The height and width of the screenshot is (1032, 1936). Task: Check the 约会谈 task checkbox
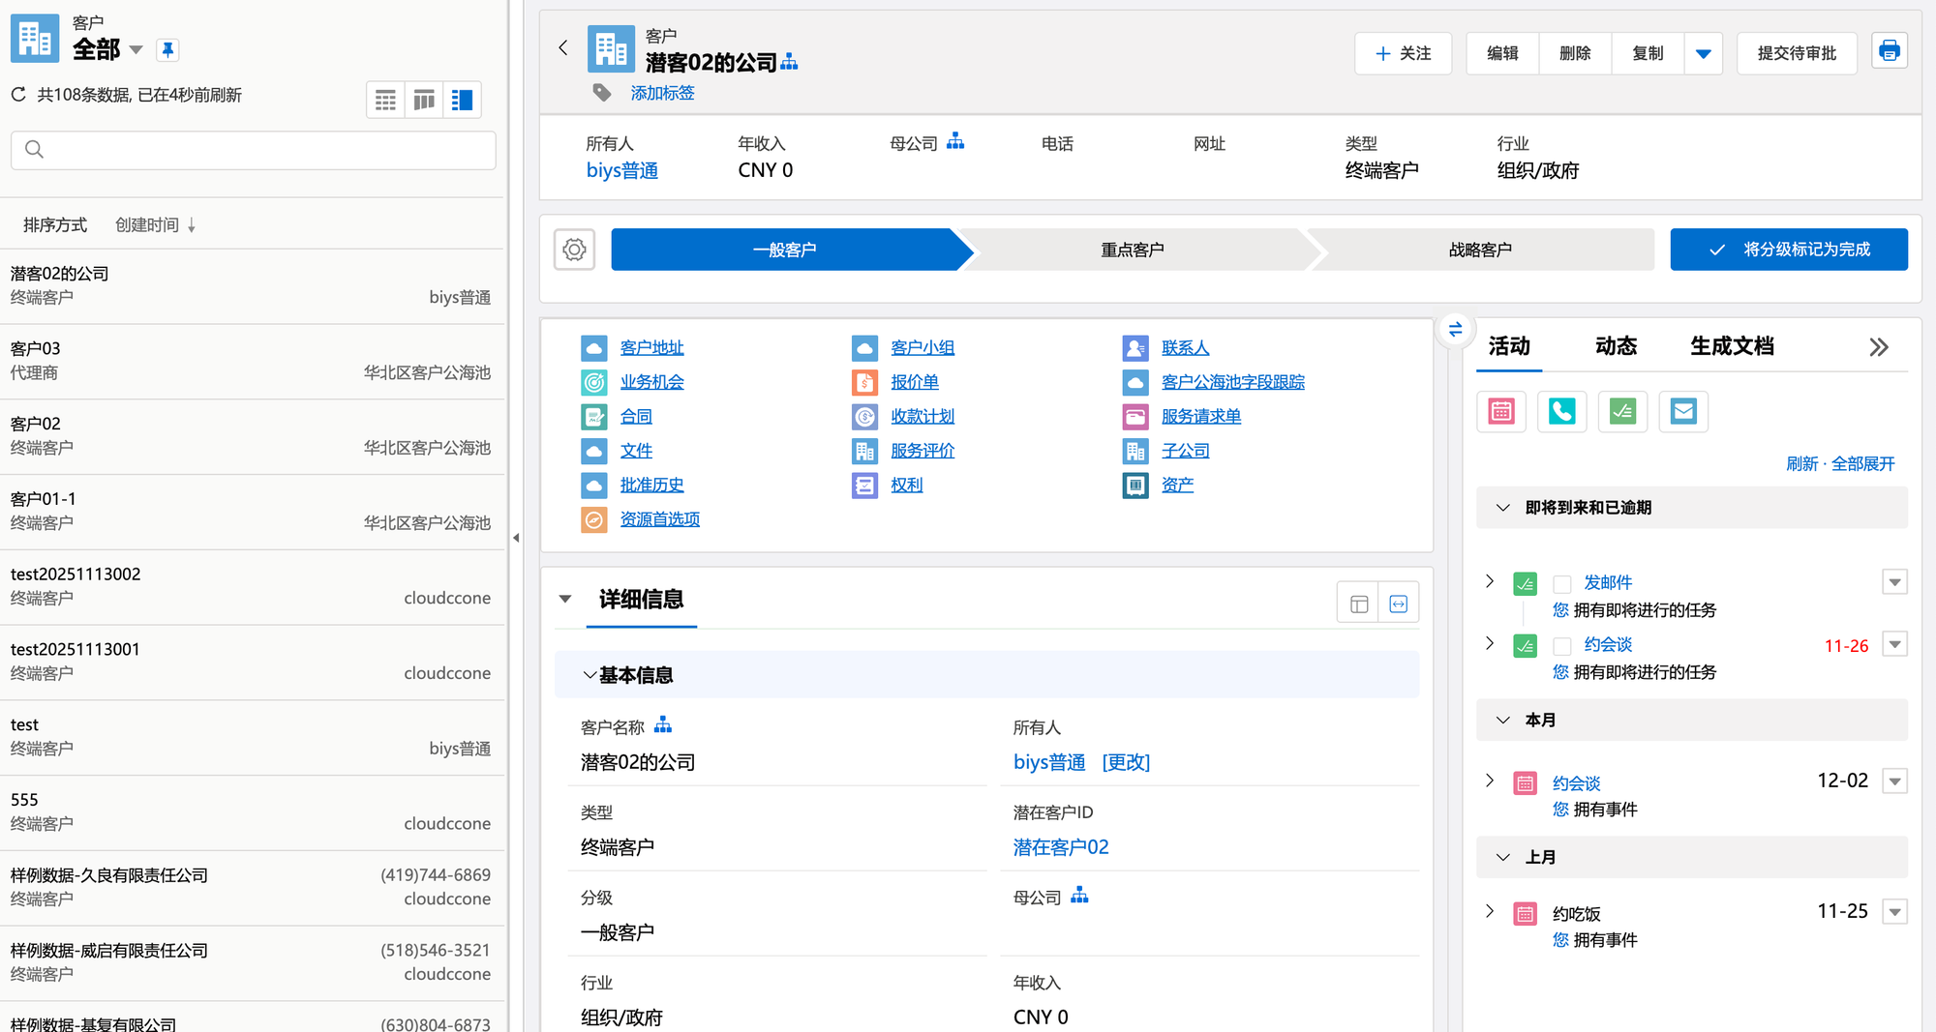[x=1561, y=645]
